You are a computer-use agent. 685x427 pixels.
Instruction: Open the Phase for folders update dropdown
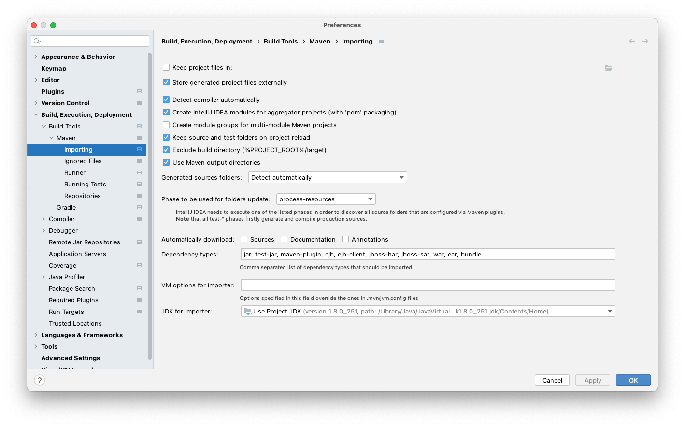326,199
